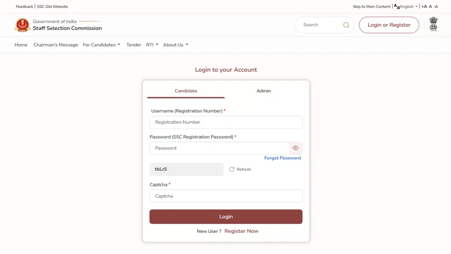Click the Ashoka national emblem icon

434,24
